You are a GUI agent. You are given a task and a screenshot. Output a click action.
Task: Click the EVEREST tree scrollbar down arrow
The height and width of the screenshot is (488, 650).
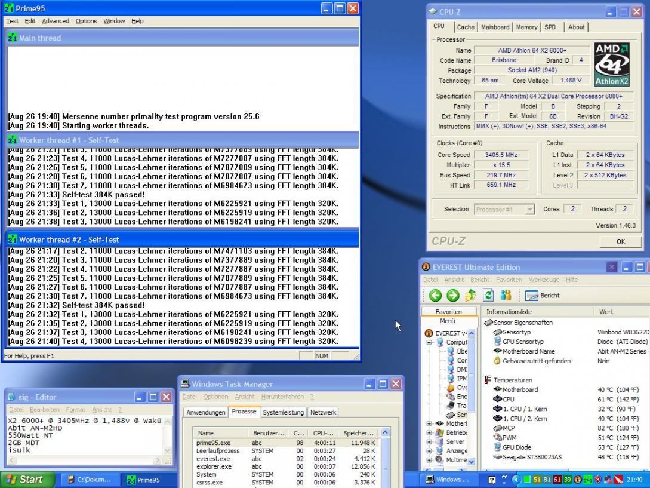[x=471, y=461]
